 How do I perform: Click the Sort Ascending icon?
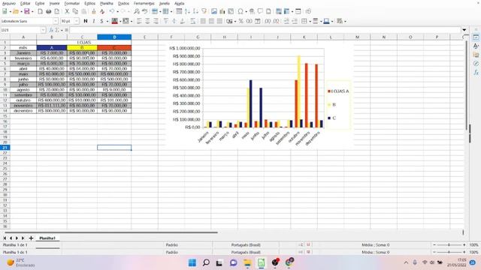click(x=187, y=11)
